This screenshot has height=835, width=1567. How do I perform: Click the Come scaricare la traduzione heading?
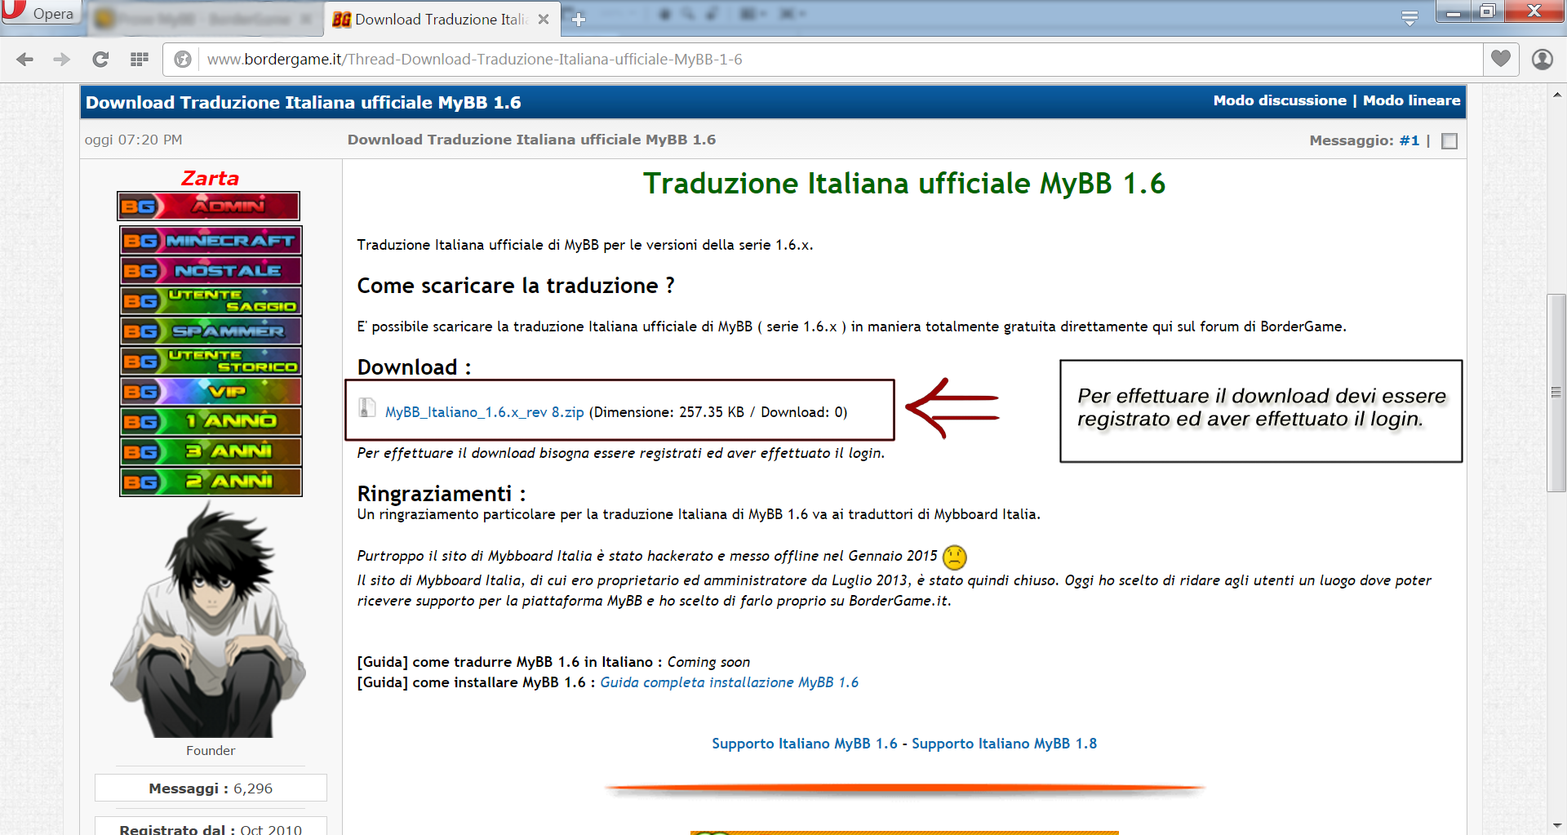(x=516, y=286)
